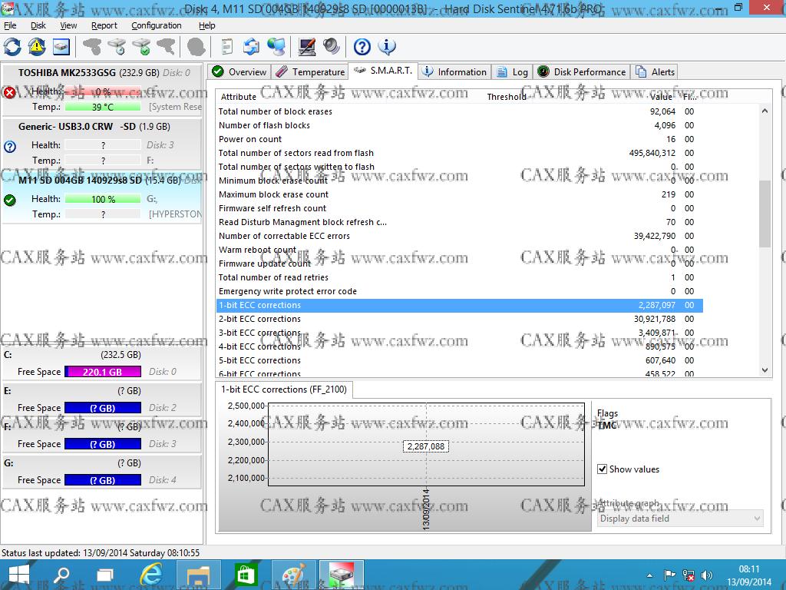Click the question mark status icon on Generic USB3.0 disk
This screenshot has height=590, width=786.
(9, 147)
